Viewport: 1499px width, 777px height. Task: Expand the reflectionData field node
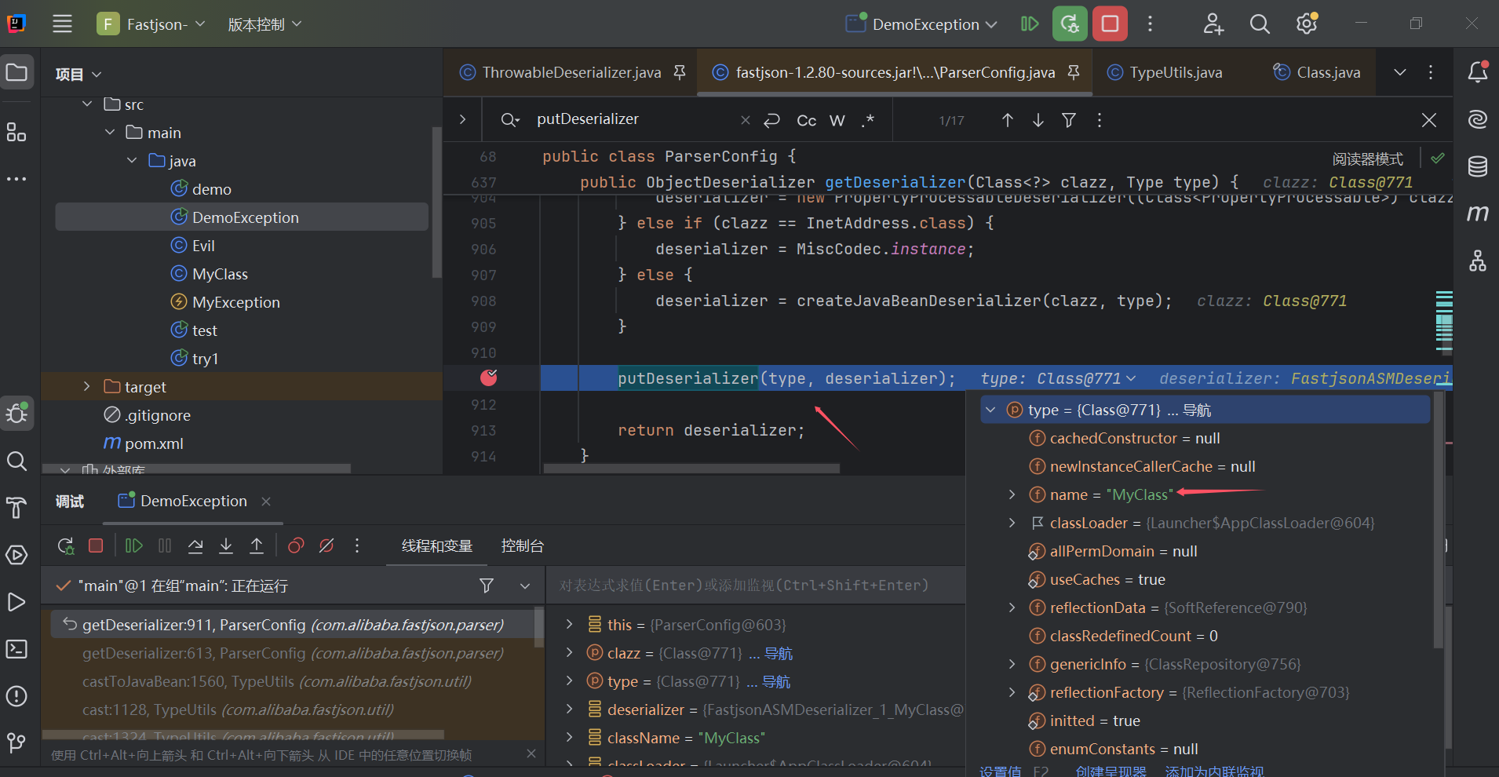tap(1012, 607)
